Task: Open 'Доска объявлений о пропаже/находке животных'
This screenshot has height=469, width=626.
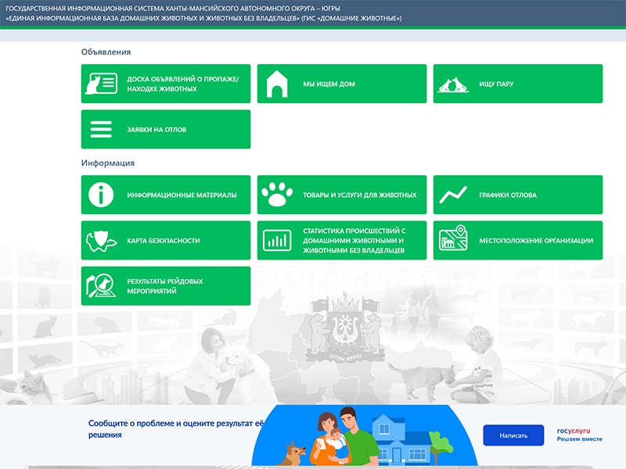Action: click(166, 84)
